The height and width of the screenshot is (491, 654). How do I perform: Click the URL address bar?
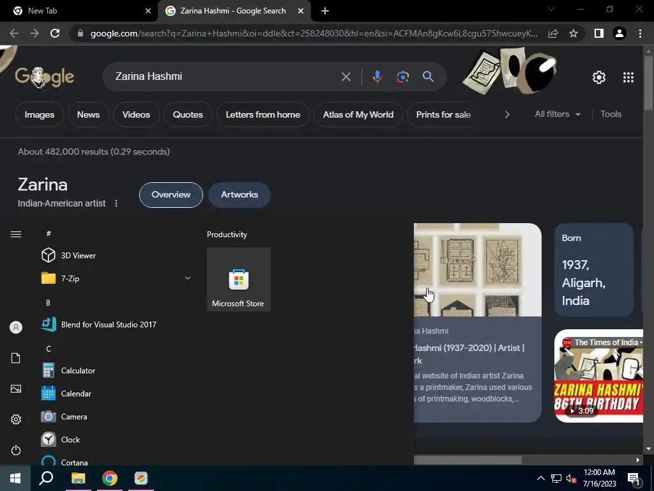tap(314, 33)
